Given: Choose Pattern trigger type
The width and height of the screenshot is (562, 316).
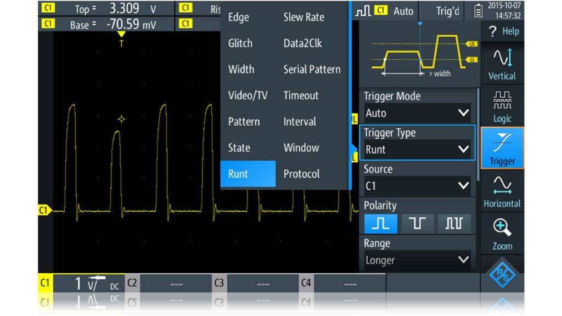Looking at the screenshot, I should click(244, 121).
